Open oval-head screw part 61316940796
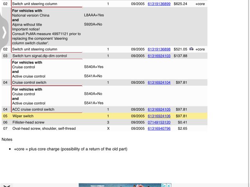 coord(159,129)
